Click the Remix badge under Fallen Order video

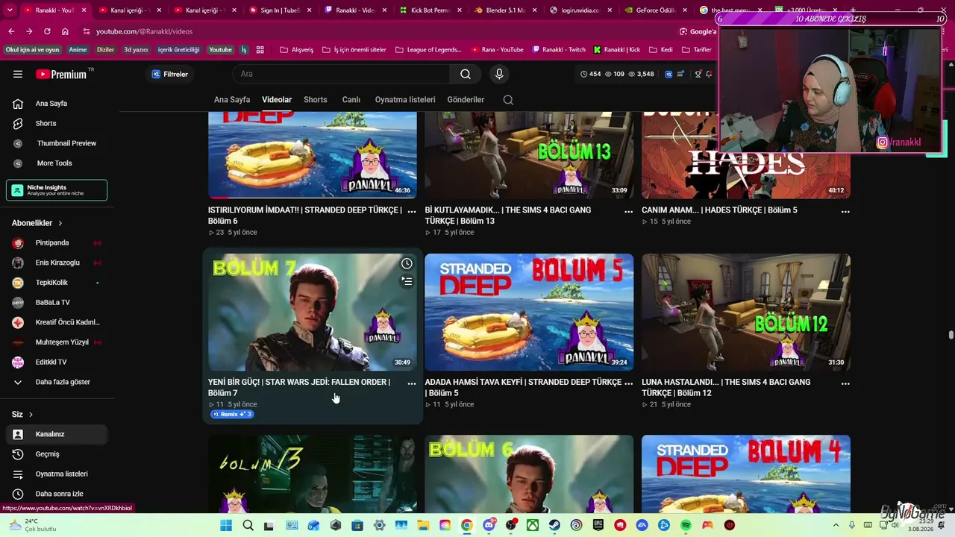click(232, 415)
